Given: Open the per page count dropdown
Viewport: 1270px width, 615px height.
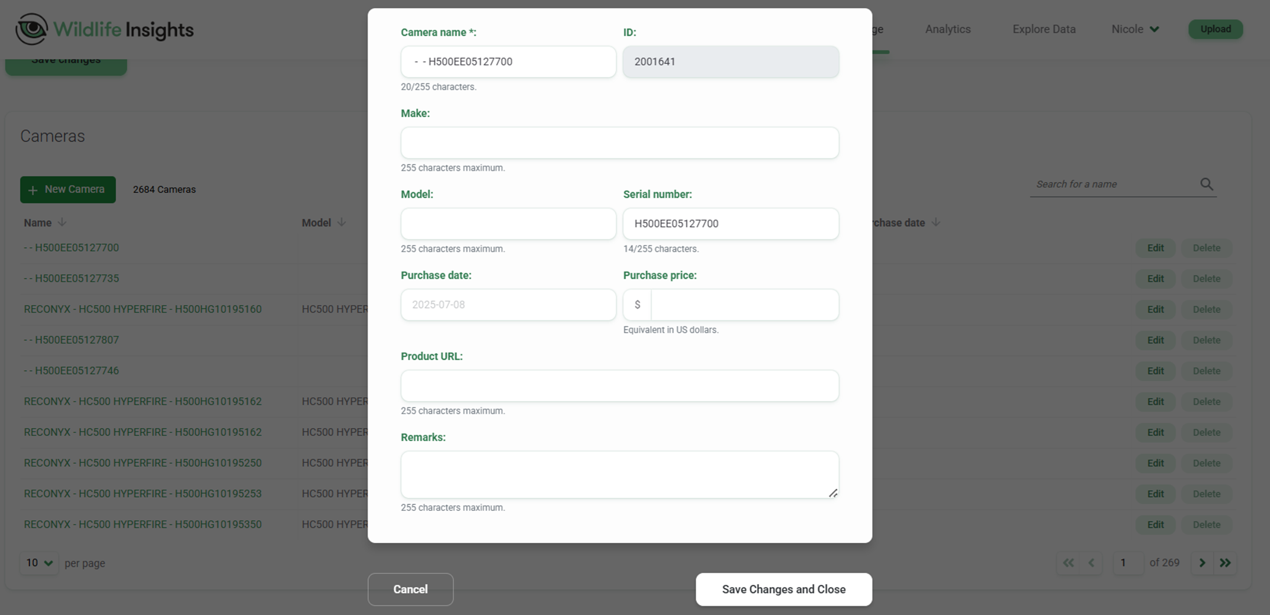Looking at the screenshot, I should tap(39, 563).
